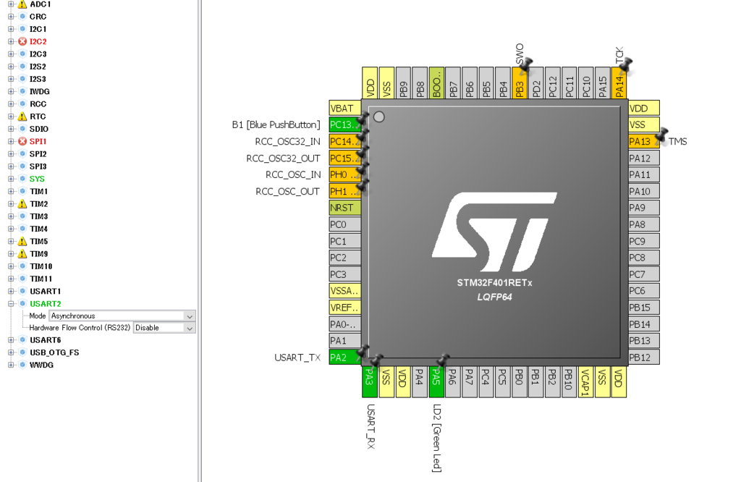Expand the SYS tree node
This screenshot has width=741, height=482.
11,179
